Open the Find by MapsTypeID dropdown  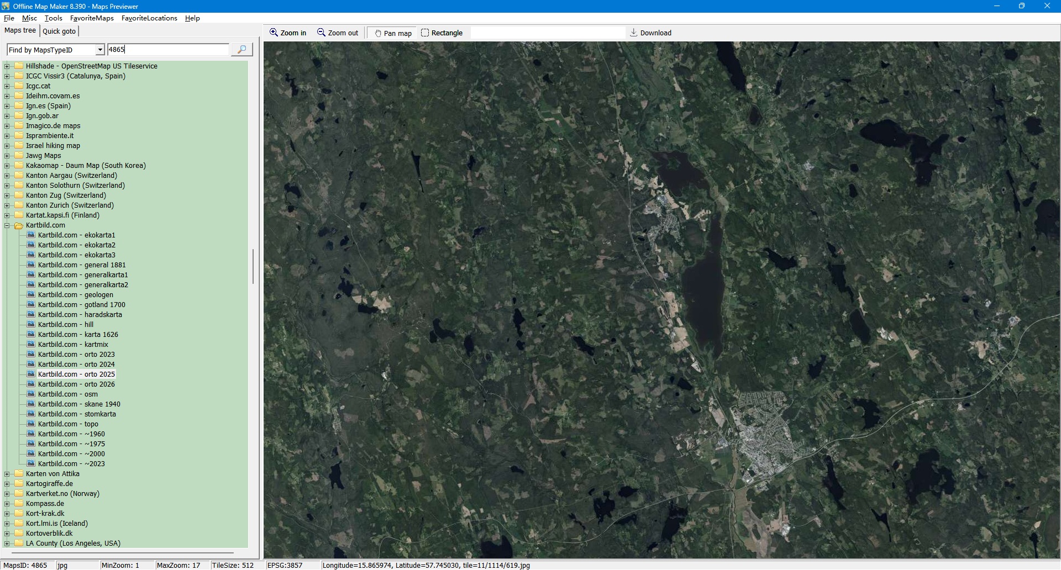100,50
